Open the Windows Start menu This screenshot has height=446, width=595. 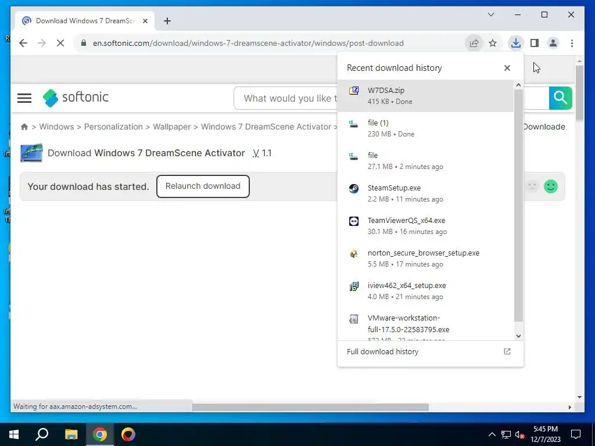(14, 434)
